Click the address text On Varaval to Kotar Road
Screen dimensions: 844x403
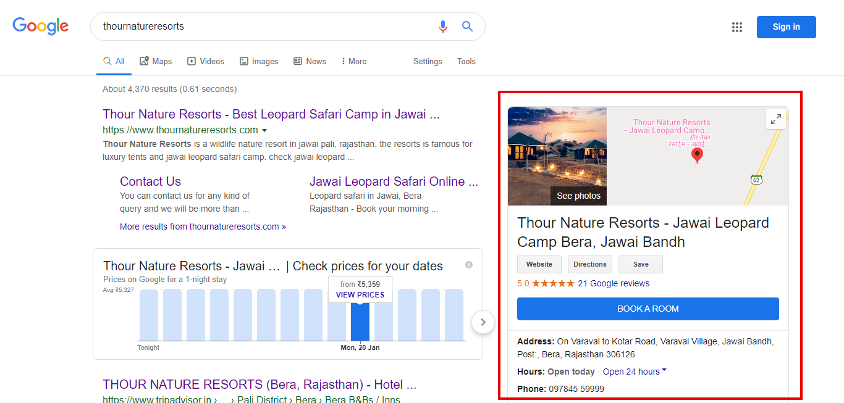(645, 348)
